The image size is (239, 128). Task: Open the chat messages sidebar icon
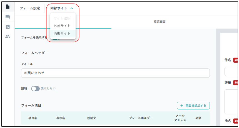[8, 17]
